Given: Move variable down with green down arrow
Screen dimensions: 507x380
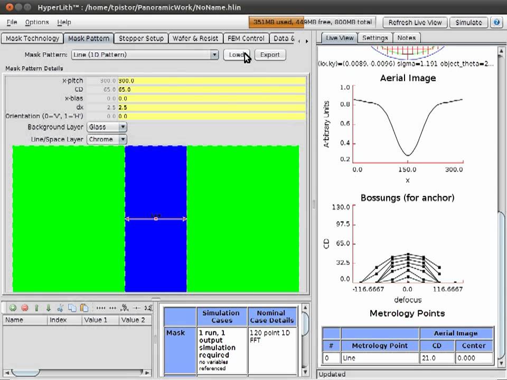Looking at the screenshot, I should coord(48,308).
